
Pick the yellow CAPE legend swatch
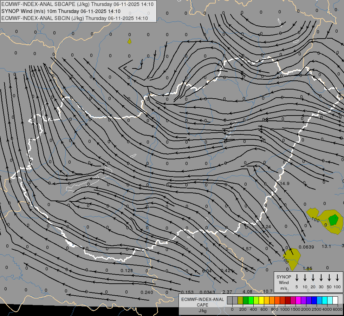[262, 301]
